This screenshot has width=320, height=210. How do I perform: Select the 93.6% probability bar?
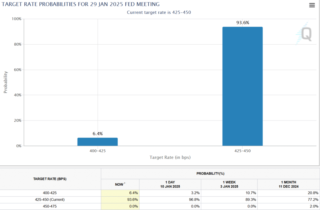coord(242,86)
